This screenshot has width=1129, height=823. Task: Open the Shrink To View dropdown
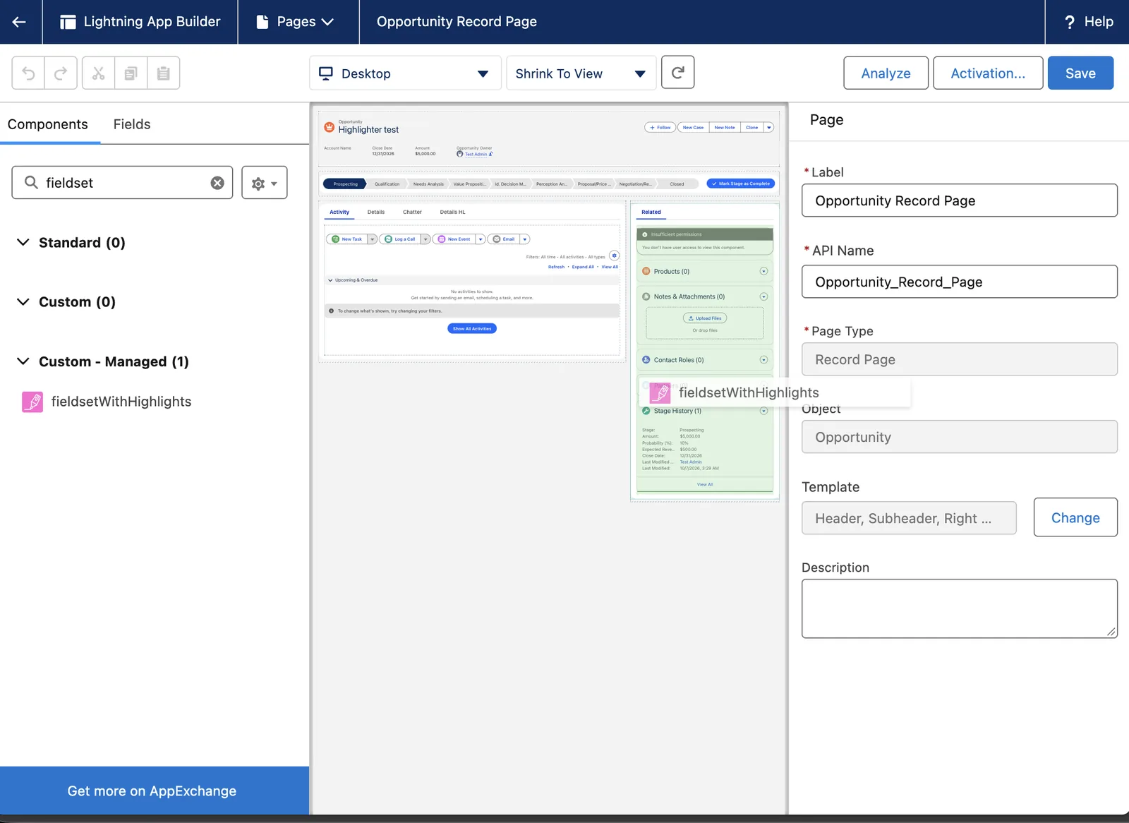click(581, 73)
